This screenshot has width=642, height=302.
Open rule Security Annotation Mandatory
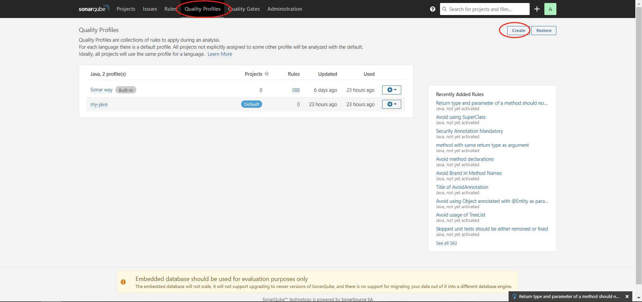pyautogui.click(x=469, y=131)
